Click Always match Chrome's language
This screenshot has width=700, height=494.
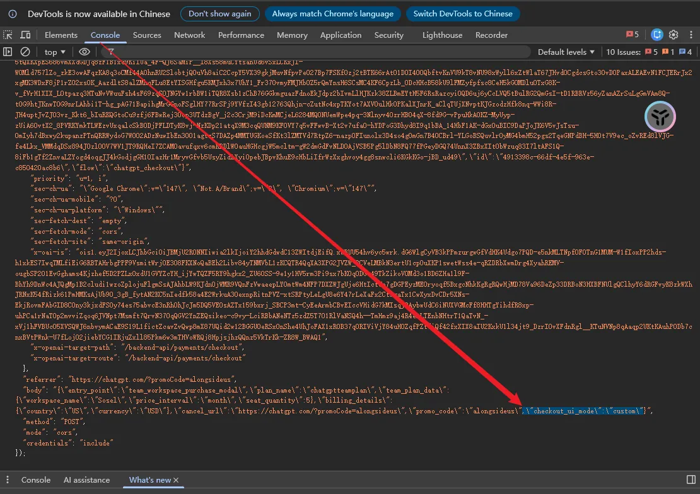point(332,14)
